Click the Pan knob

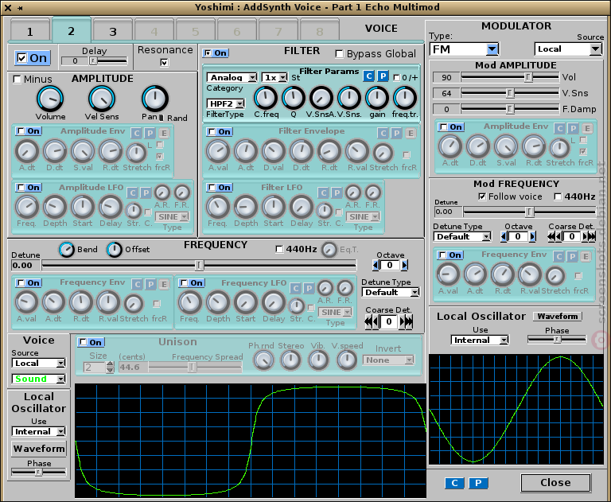point(154,98)
